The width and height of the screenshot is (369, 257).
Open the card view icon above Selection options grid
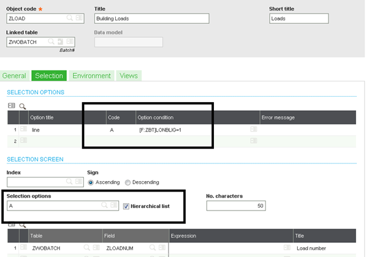pos(12,106)
